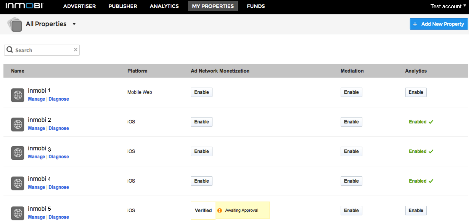469x222 pixels.
Task: Enable Ad Network Monetization for inmobi 2
Action: click(201, 122)
